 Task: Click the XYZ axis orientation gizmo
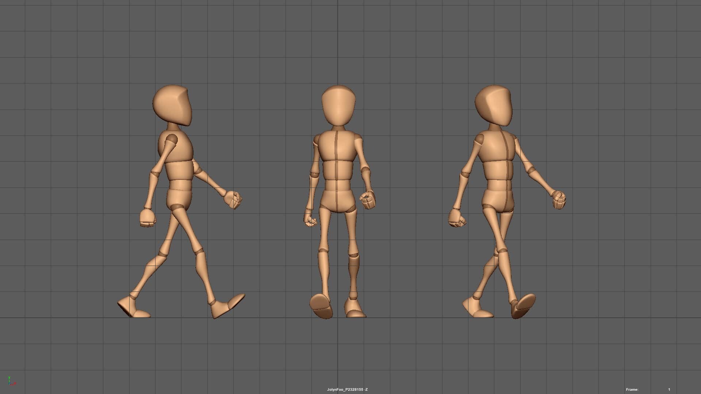tap(11, 381)
